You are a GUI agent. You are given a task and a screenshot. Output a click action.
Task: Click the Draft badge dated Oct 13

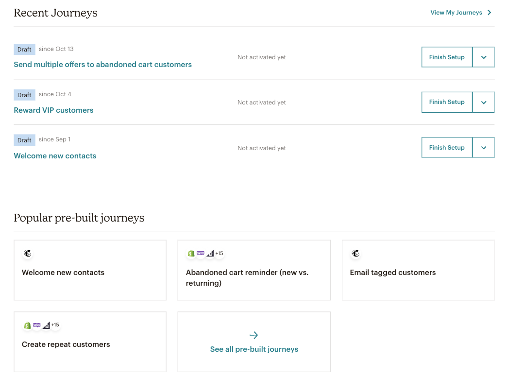[24, 49]
